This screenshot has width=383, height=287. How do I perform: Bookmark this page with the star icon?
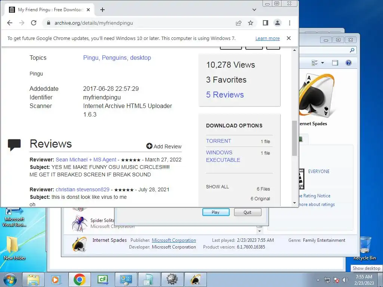(x=251, y=23)
